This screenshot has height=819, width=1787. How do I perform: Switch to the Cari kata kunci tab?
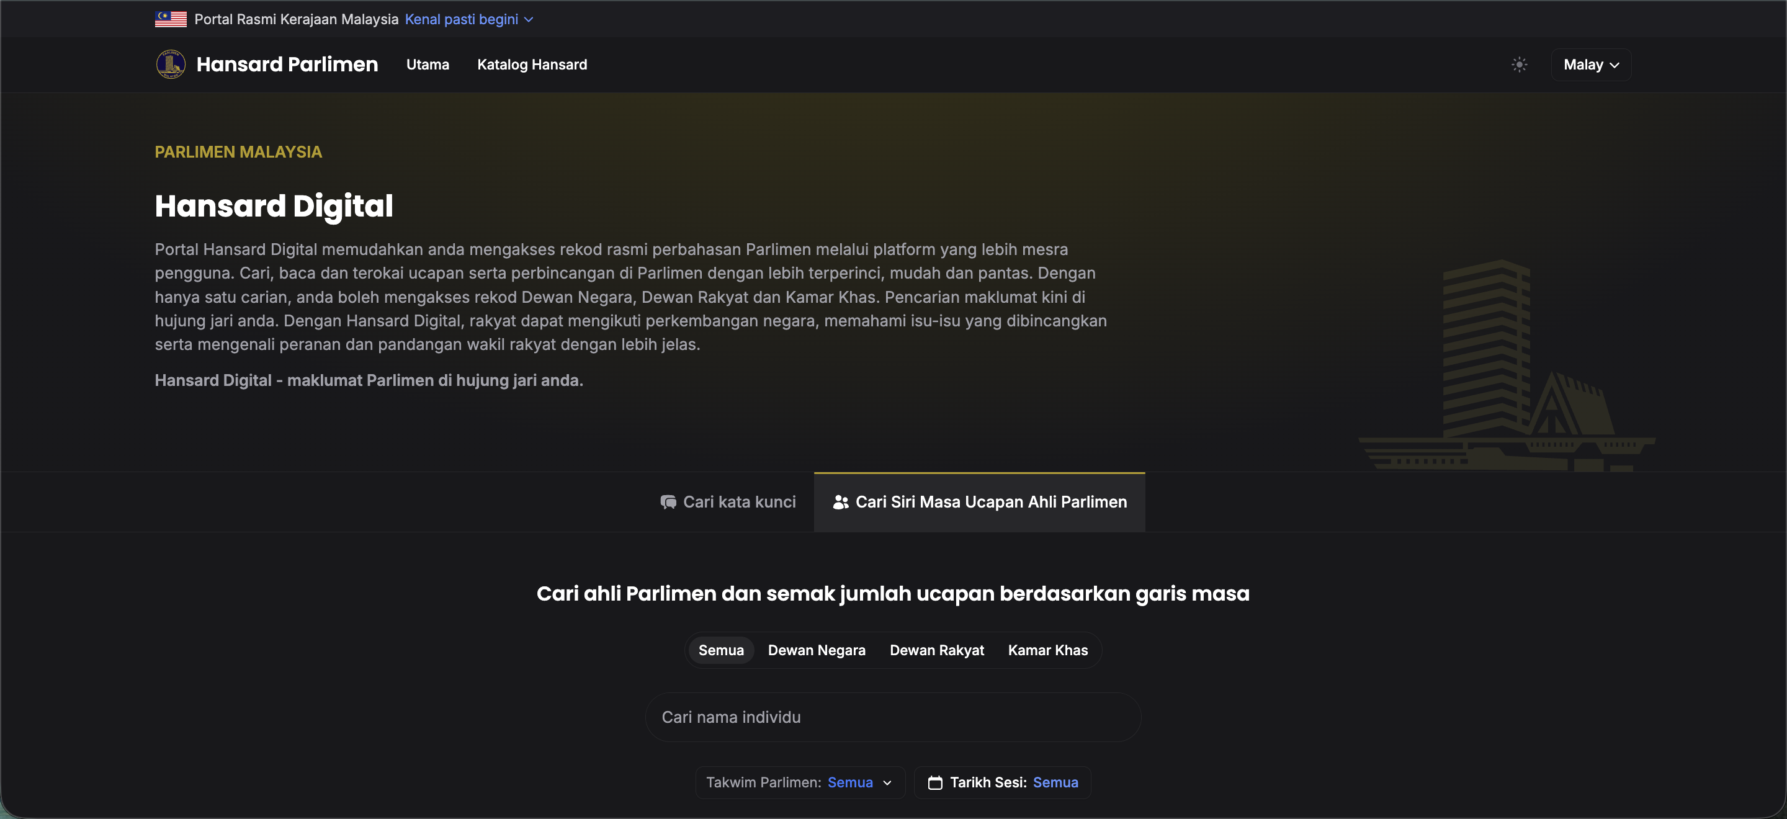(728, 502)
